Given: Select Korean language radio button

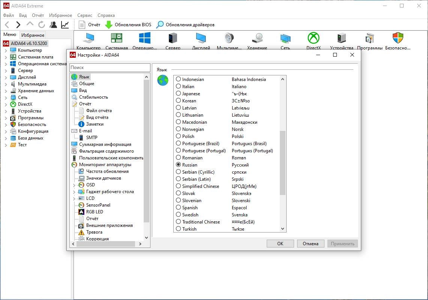Looking at the screenshot, I should pos(178,100).
